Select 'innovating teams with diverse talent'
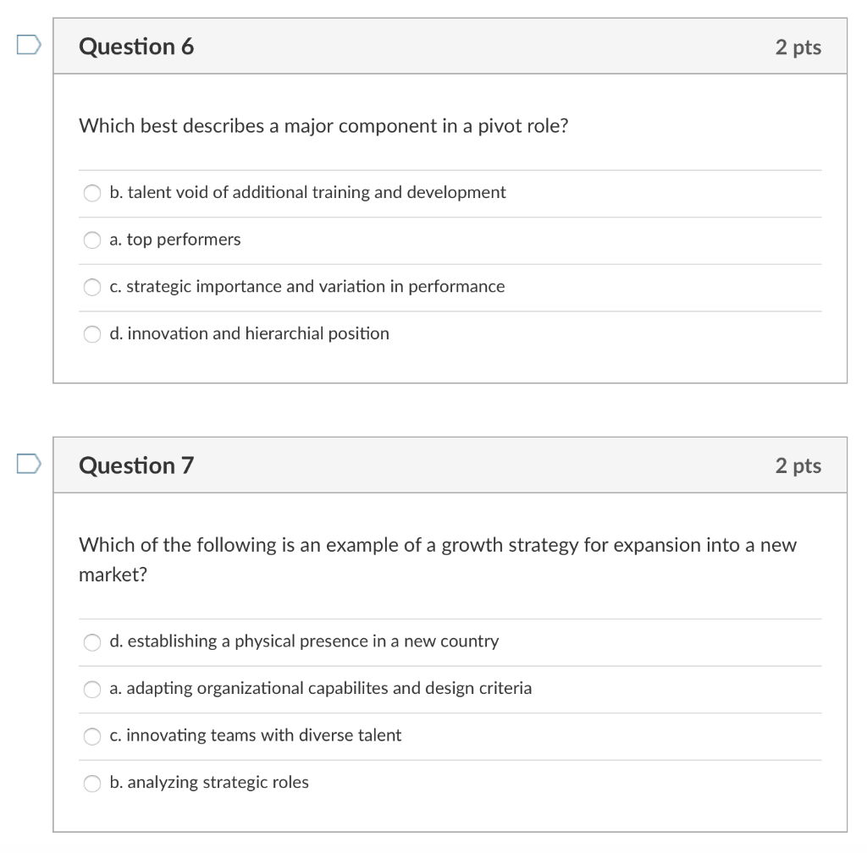This screenshot has width=867, height=853. coord(91,736)
